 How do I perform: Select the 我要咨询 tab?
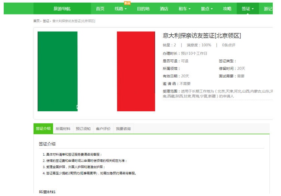123,129
